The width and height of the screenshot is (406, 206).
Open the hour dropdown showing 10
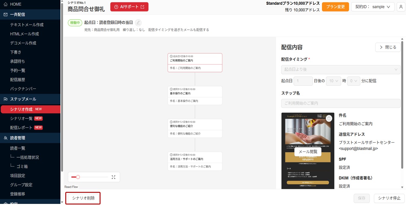[334, 81]
